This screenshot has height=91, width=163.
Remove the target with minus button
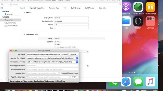5,80
